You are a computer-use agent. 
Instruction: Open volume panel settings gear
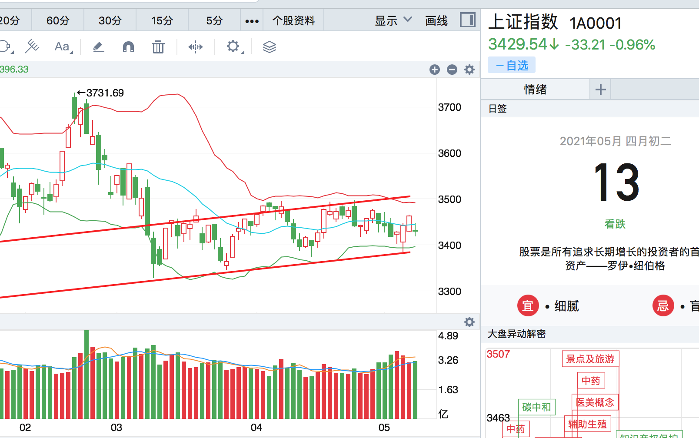coord(469,322)
